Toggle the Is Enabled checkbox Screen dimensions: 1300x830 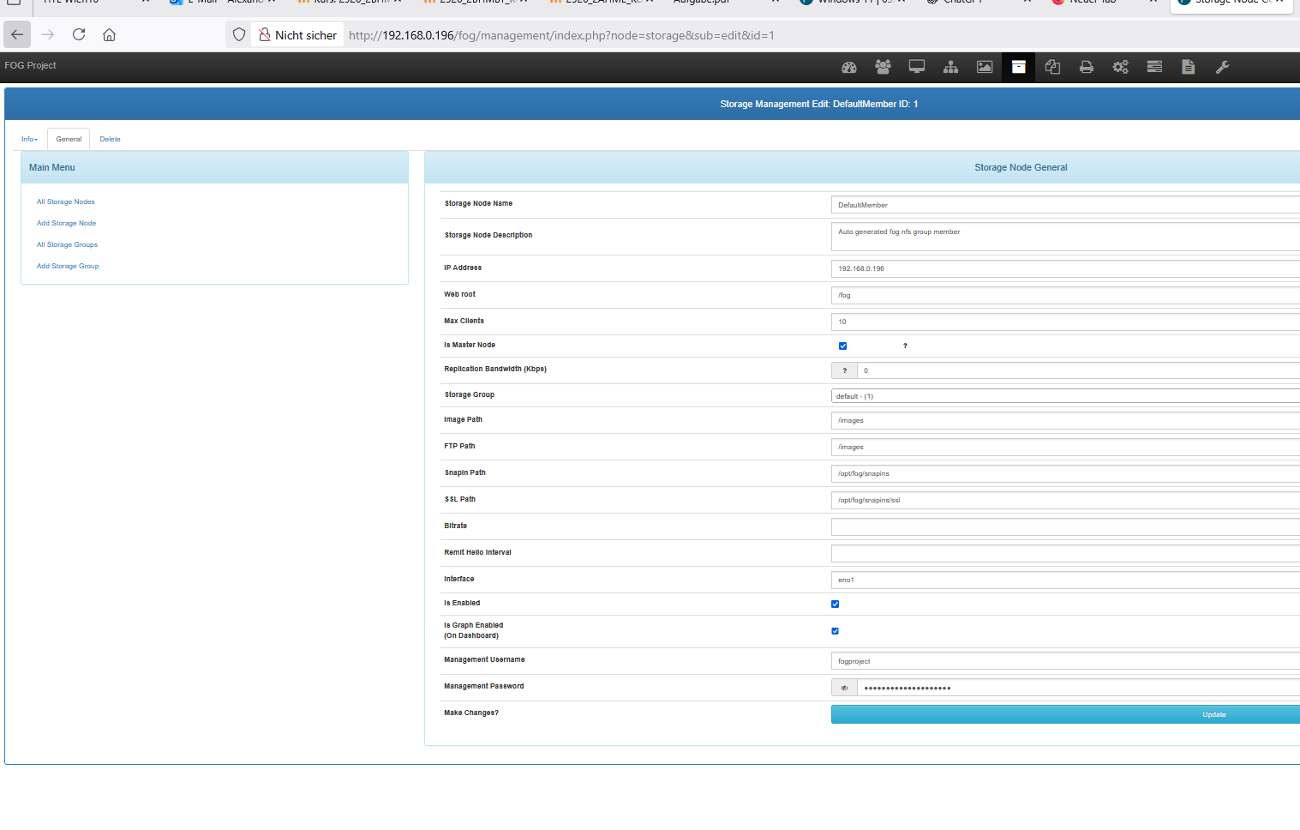tap(836, 604)
